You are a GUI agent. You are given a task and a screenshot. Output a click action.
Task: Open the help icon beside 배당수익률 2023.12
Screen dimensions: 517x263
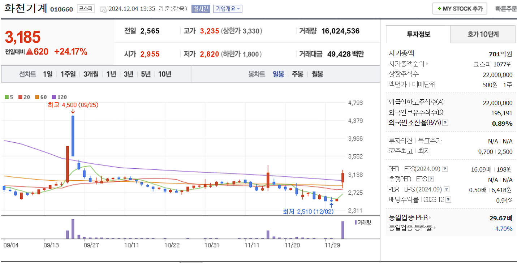(448, 199)
